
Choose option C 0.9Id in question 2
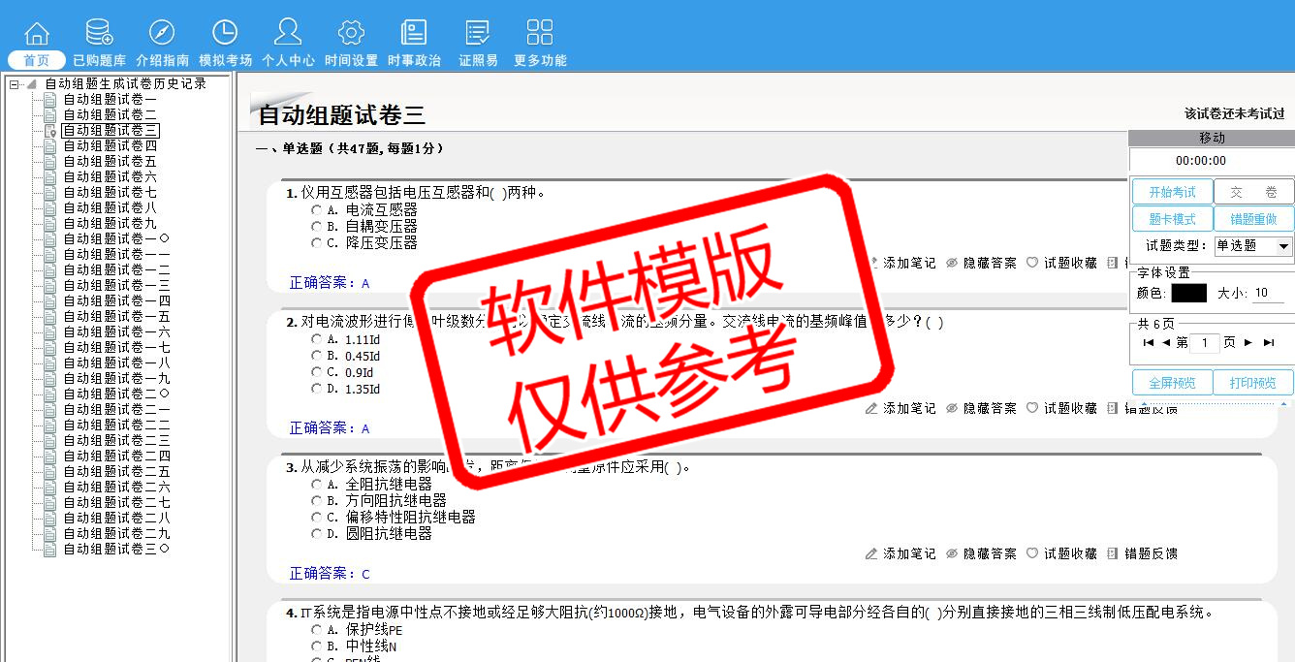point(317,372)
